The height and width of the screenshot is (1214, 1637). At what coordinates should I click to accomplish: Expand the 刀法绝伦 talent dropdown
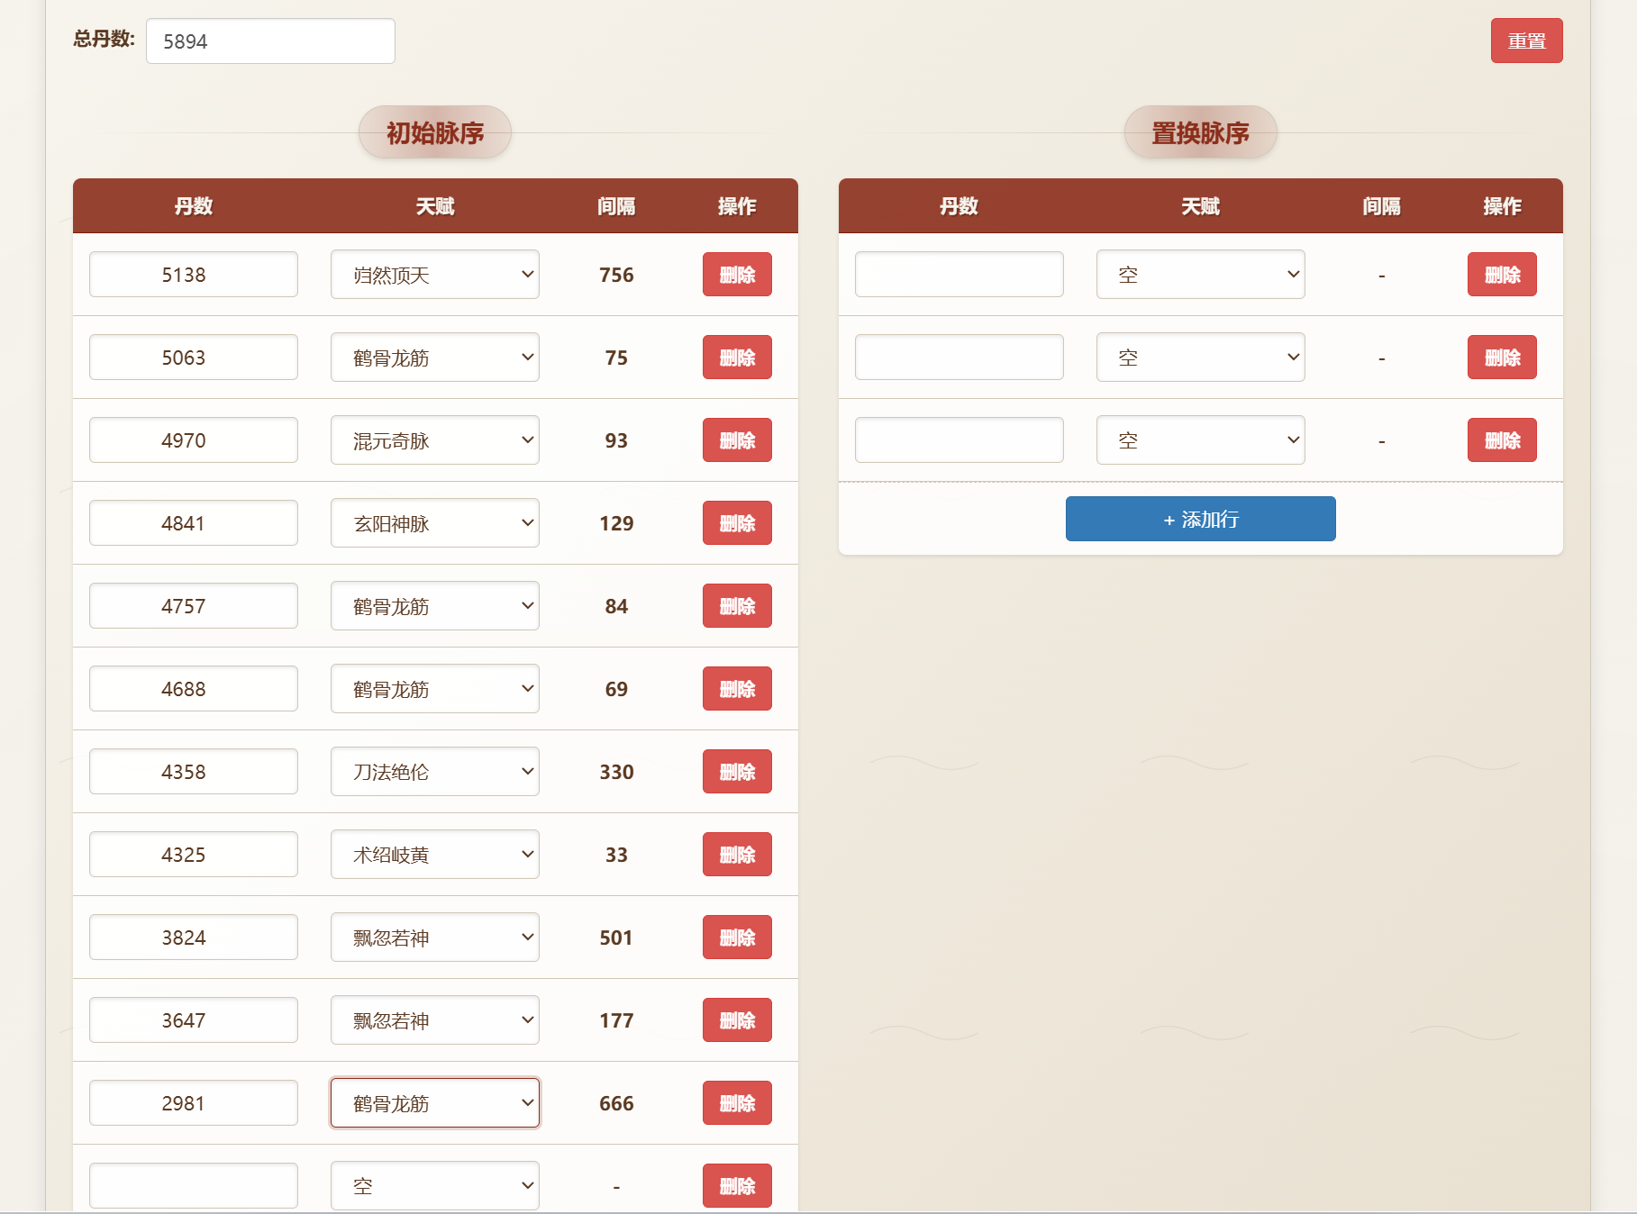434,772
